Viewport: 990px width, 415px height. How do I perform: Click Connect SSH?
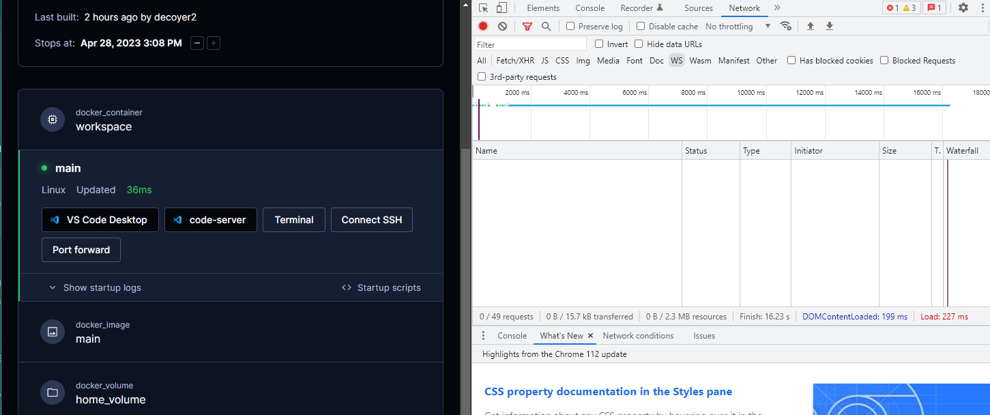372,220
